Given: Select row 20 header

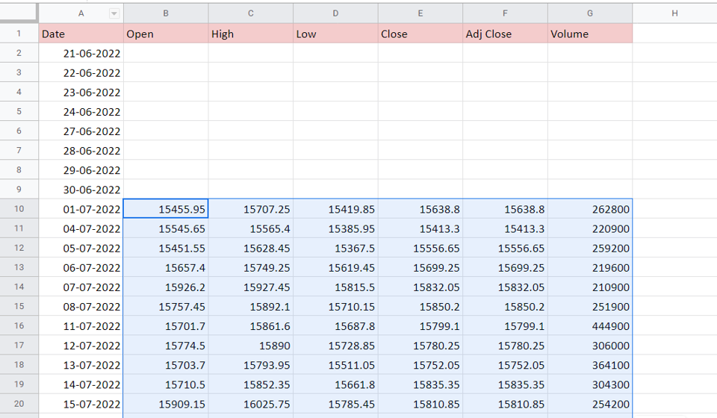Looking at the screenshot, I should 19,404.
